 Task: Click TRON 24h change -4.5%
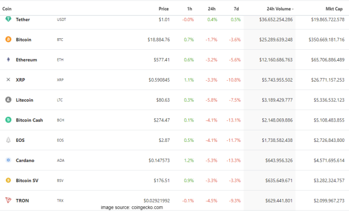point(211,201)
